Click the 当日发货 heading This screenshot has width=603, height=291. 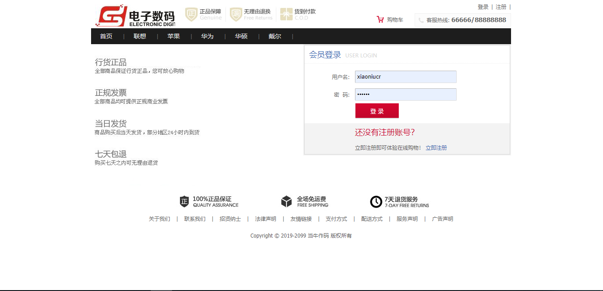point(111,124)
